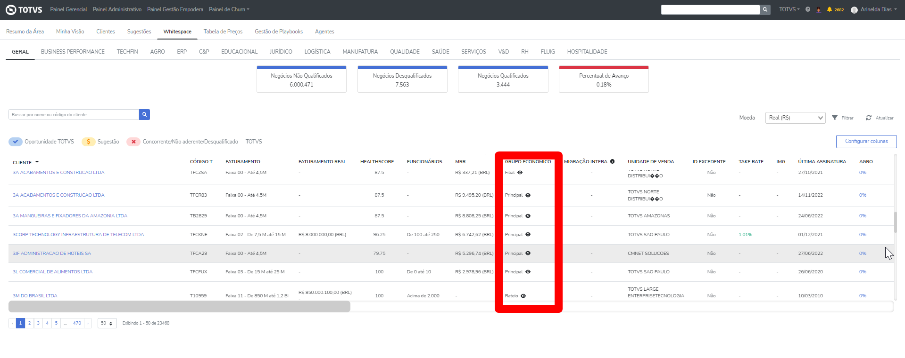Click the Negócios Desqualificados card

402,80
